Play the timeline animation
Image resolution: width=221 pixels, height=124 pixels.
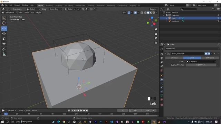[81, 111]
